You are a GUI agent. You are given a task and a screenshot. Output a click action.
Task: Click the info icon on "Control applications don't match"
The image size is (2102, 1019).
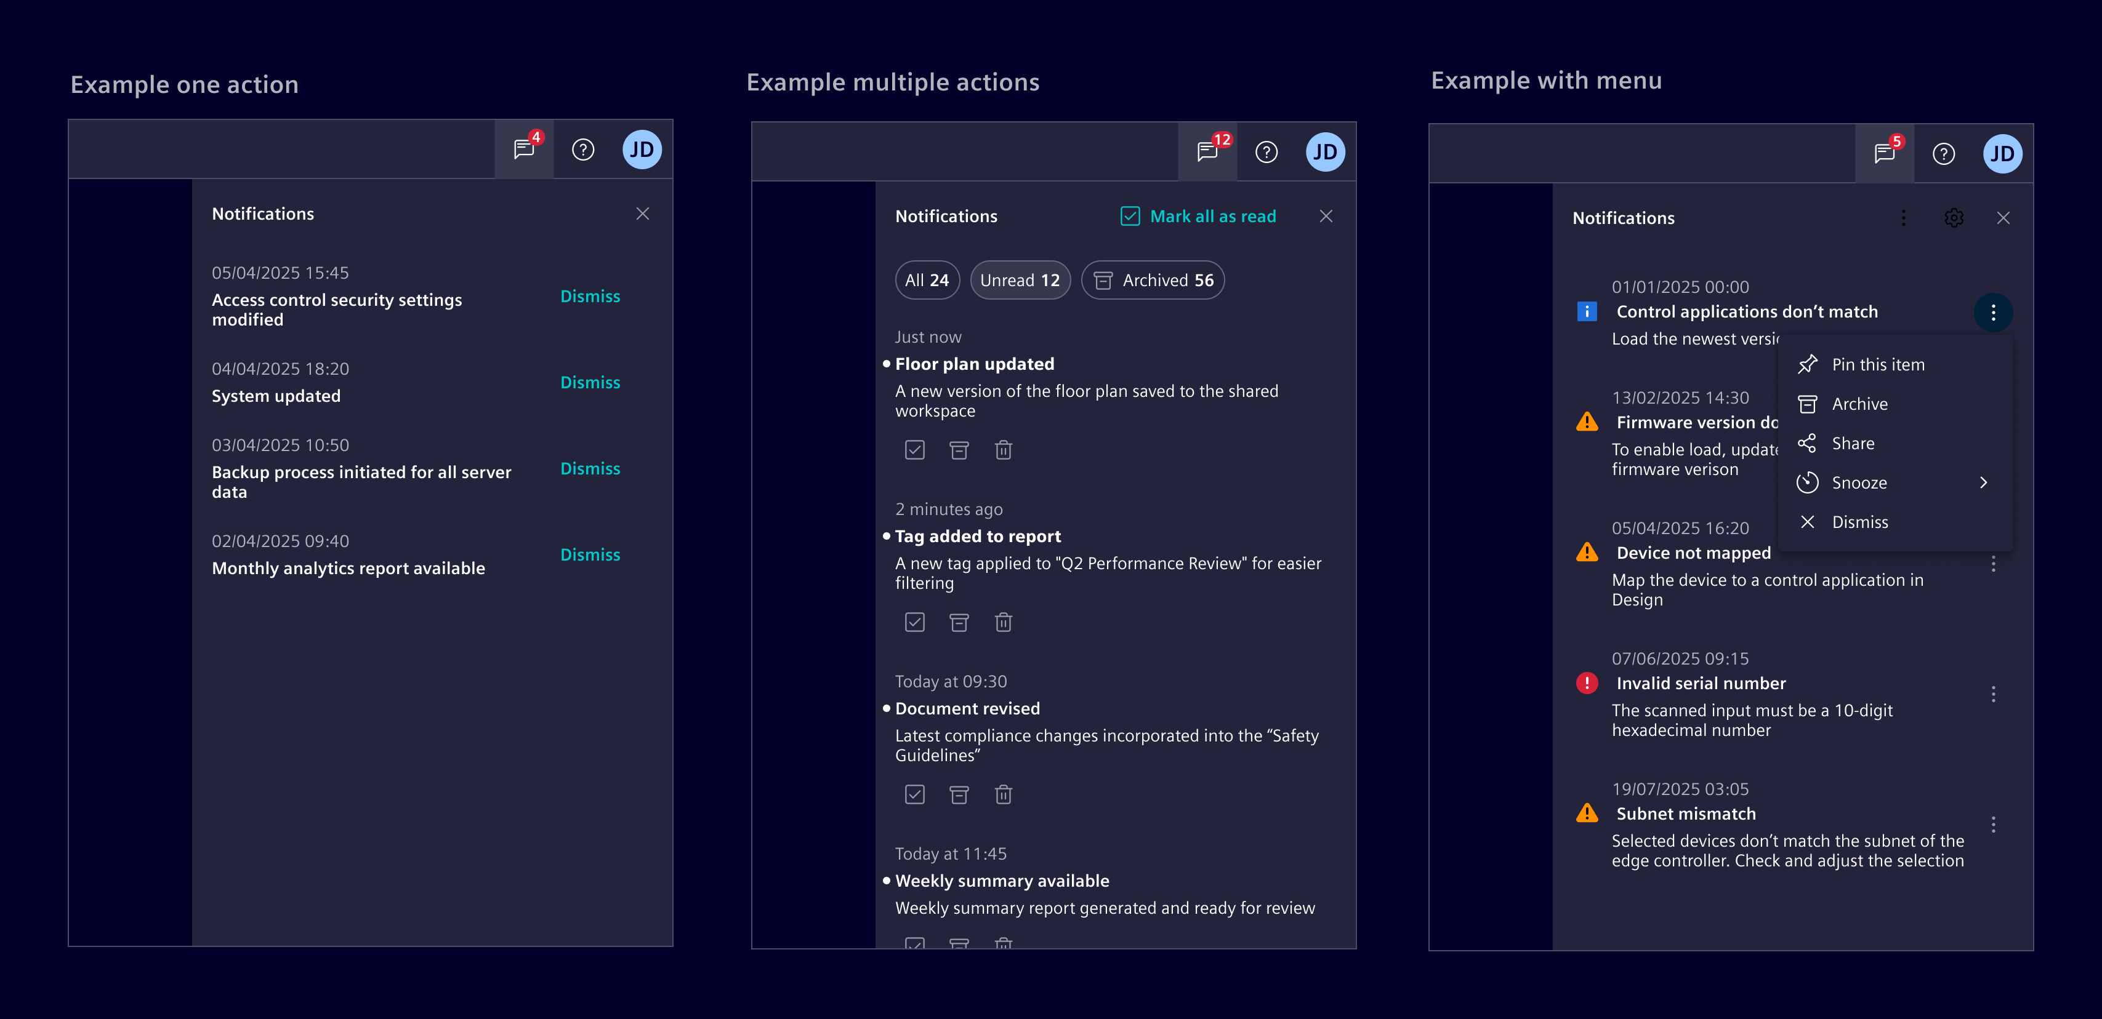[x=1586, y=311]
